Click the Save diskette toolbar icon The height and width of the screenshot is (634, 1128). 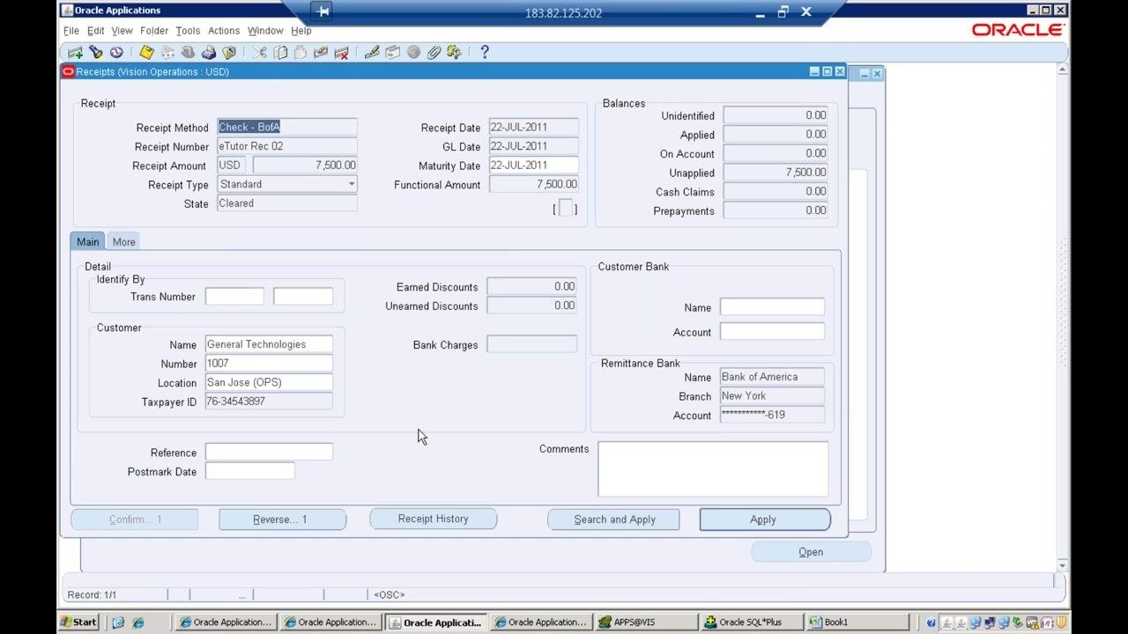146,53
